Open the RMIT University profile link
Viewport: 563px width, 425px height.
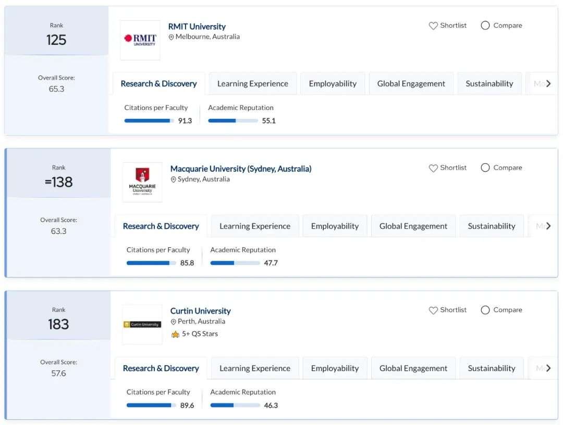(x=197, y=27)
